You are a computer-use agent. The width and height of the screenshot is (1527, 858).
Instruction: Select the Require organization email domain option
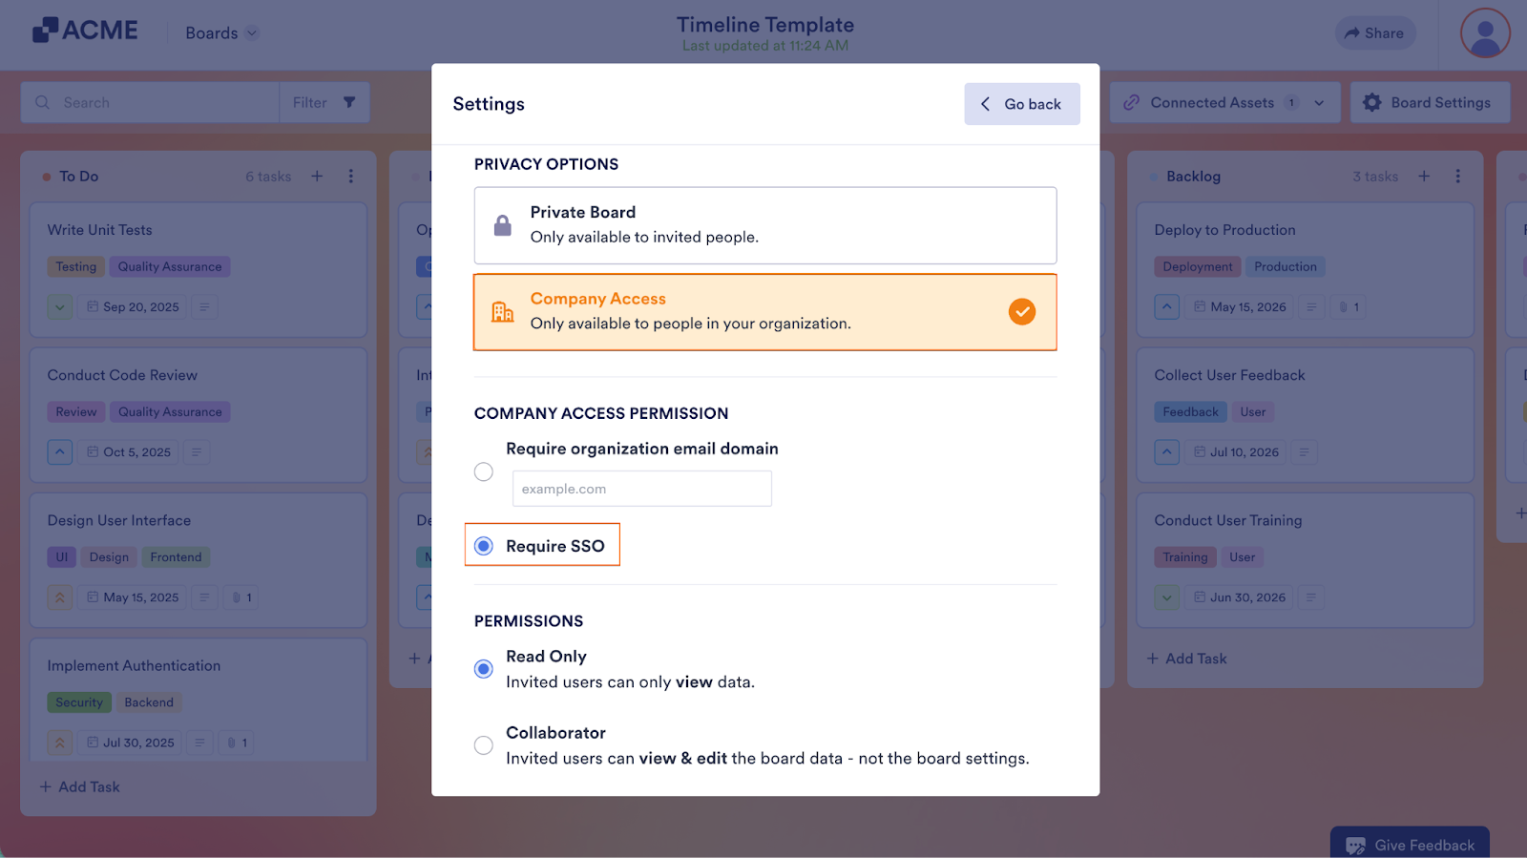click(484, 471)
